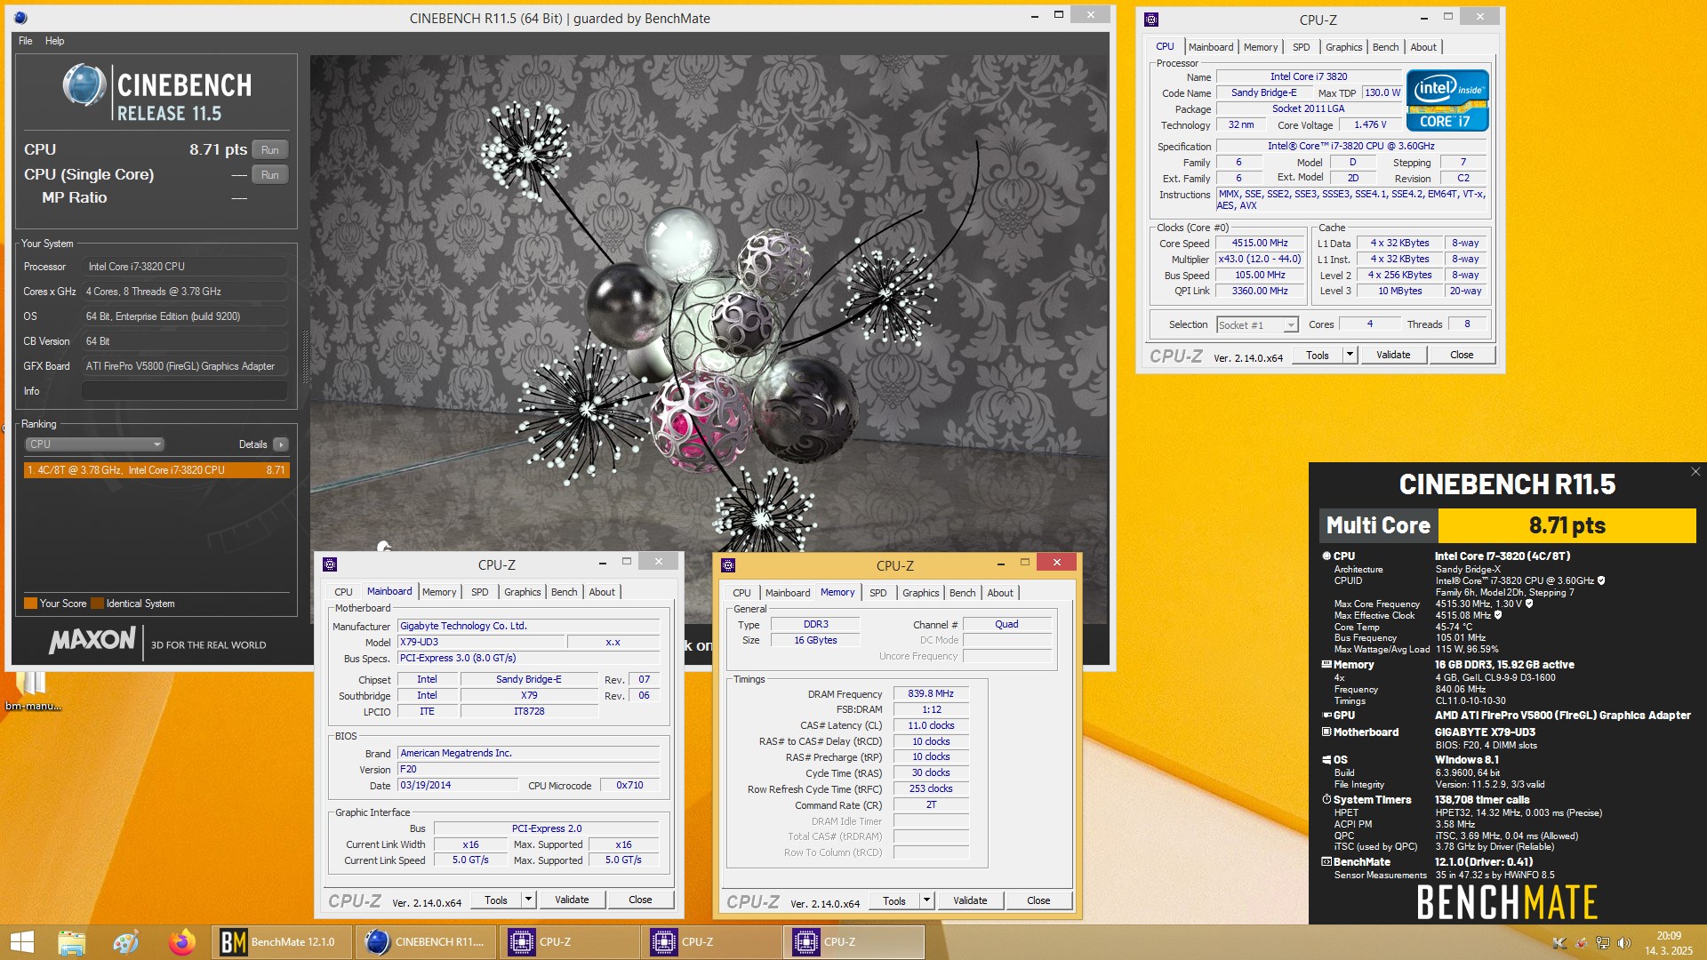Open About tab in CPU-Z Memory window
The height and width of the screenshot is (960, 1707).
[1000, 593]
